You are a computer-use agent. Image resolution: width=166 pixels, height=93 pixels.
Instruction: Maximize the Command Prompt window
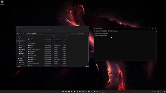153,29
